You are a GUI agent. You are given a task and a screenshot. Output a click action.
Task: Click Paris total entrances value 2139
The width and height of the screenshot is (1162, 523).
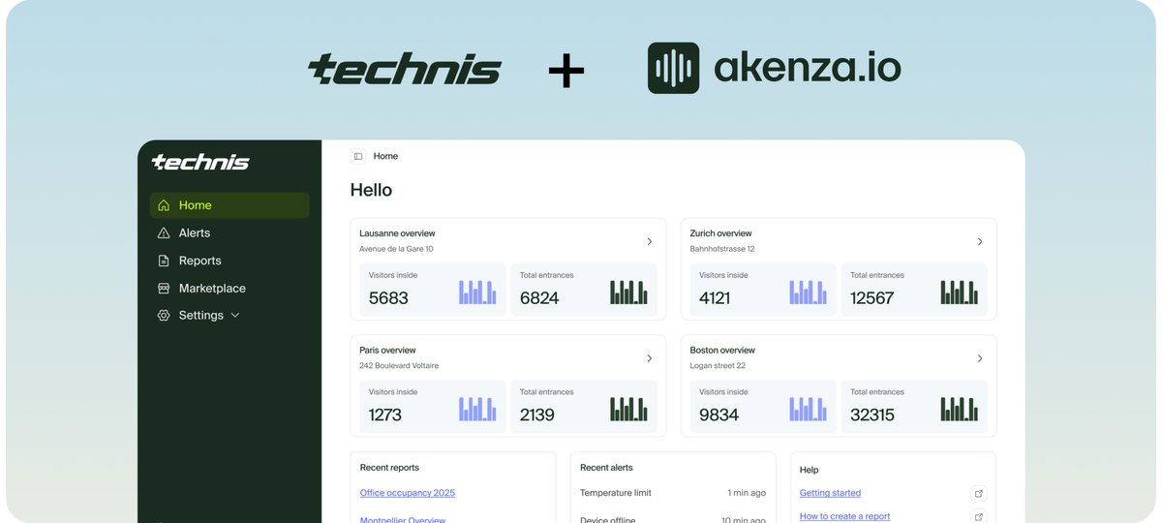537,415
